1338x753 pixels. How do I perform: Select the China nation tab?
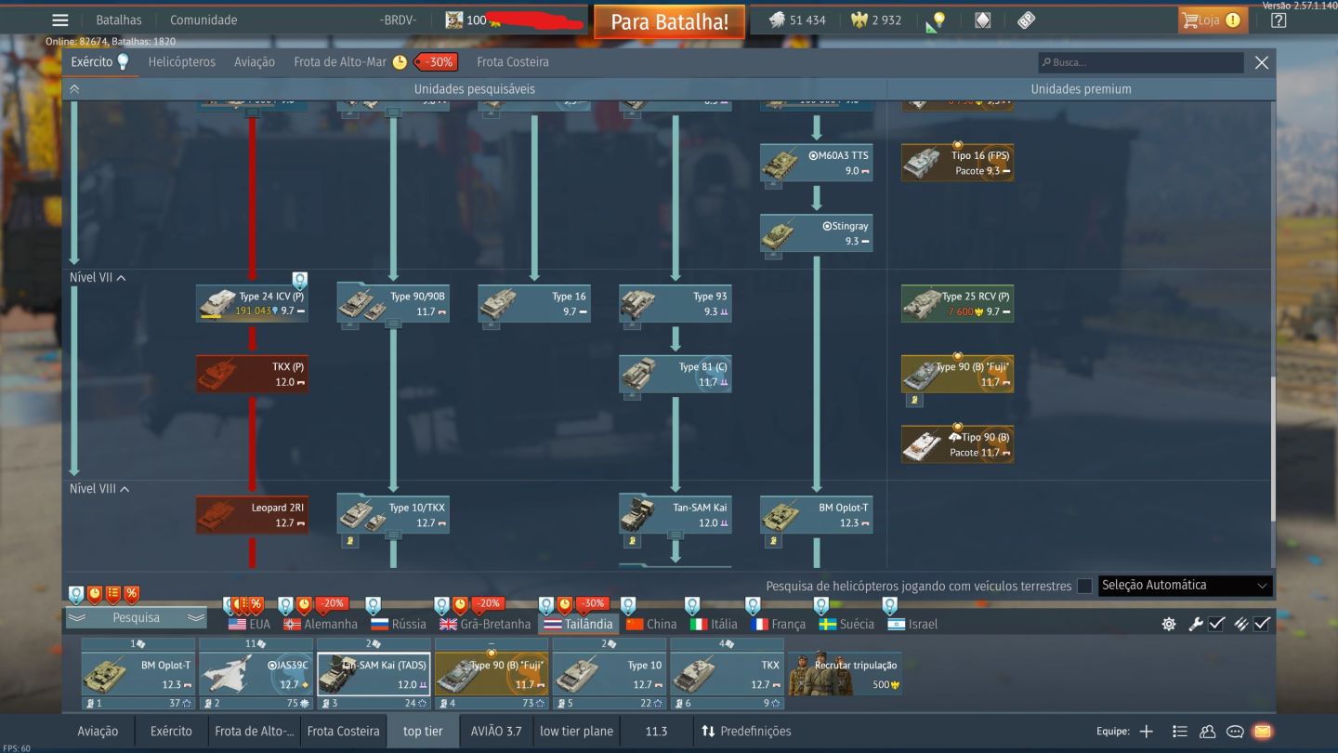651,624
